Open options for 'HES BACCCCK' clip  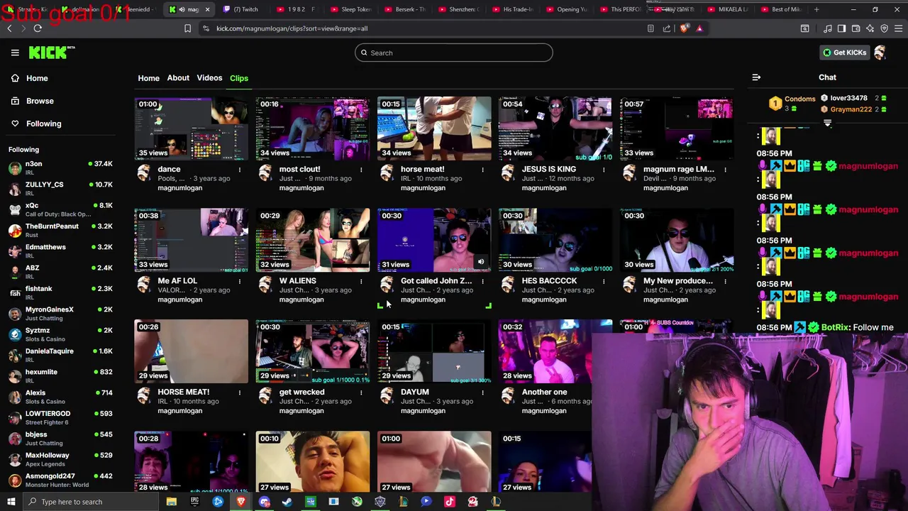point(604,281)
